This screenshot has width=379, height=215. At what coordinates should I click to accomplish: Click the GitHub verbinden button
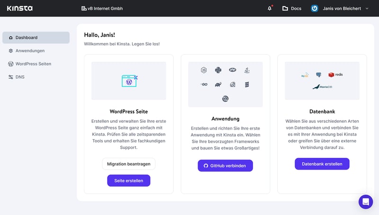(x=225, y=166)
